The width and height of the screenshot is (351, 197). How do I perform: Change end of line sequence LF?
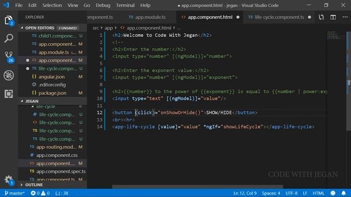(305, 193)
